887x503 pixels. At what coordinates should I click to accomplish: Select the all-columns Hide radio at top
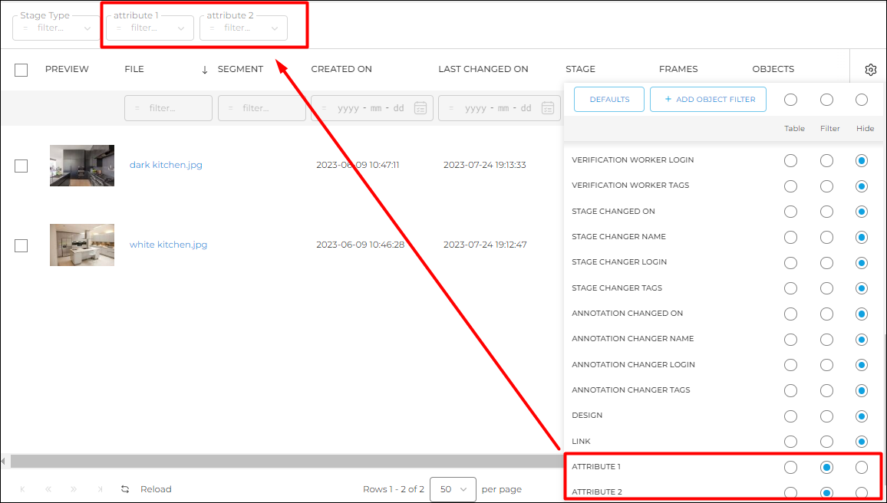point(862,100)
